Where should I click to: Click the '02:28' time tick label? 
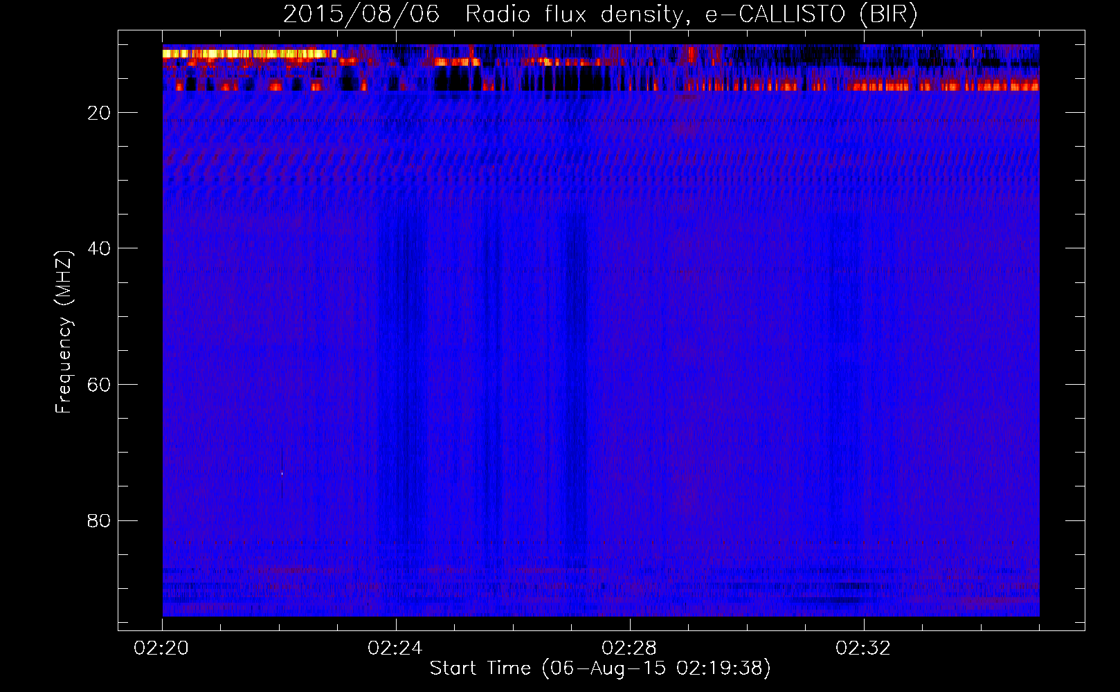(629, 648)
